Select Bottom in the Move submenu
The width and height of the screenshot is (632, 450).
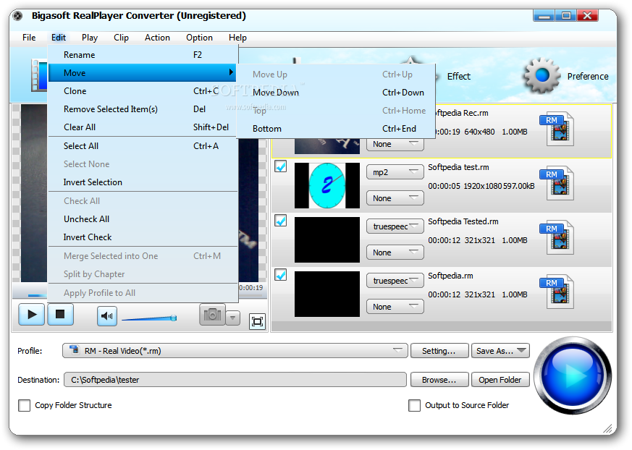coord(336,129)
